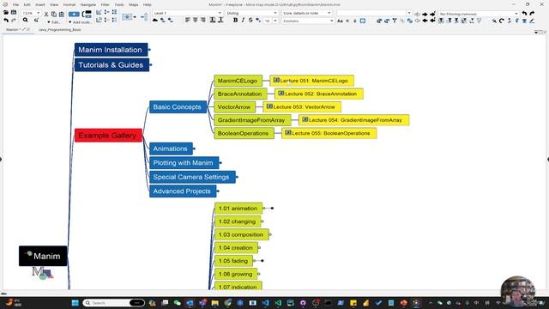Open the Lecture 052: BraceAnnotation link node
The height and width of the screenshot is (309, 549).
[319, 94]
